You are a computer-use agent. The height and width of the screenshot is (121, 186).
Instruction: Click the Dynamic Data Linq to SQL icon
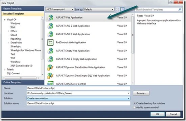(x=50, y=76)
